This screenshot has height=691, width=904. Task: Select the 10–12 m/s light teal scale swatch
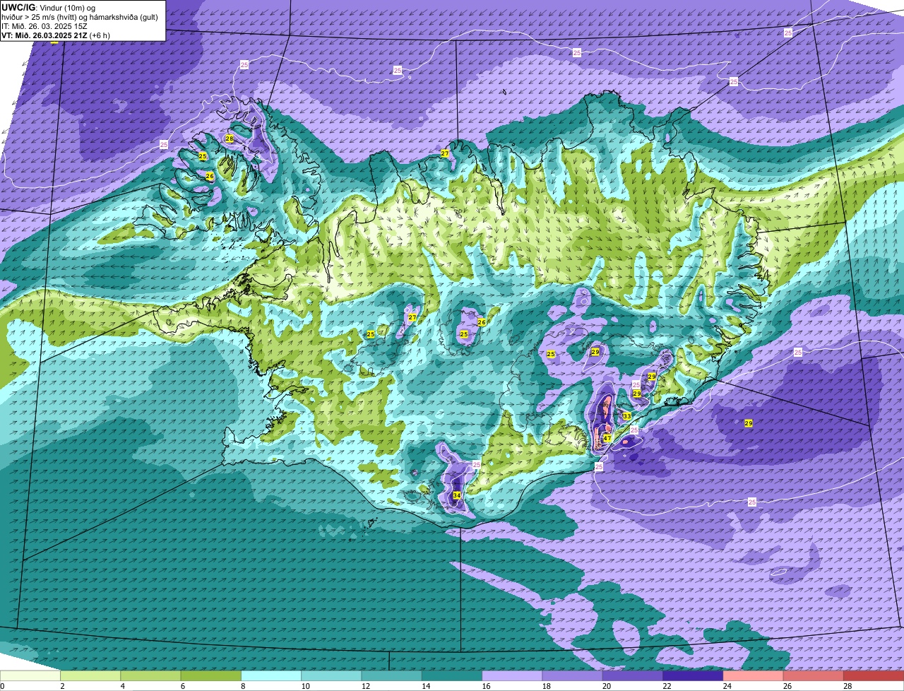[x=331, y=675]
